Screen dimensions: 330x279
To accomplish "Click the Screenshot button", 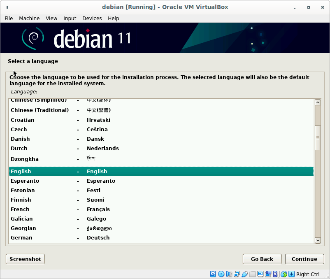I will click(x=25, y=259).
